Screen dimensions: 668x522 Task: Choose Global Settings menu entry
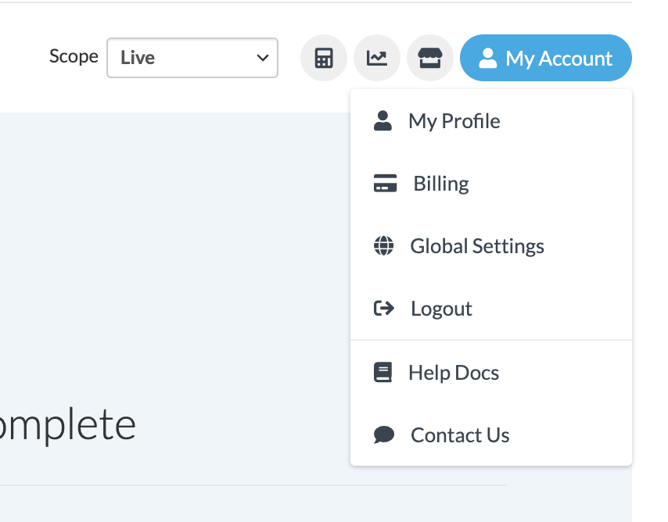(x=477, y=246)
